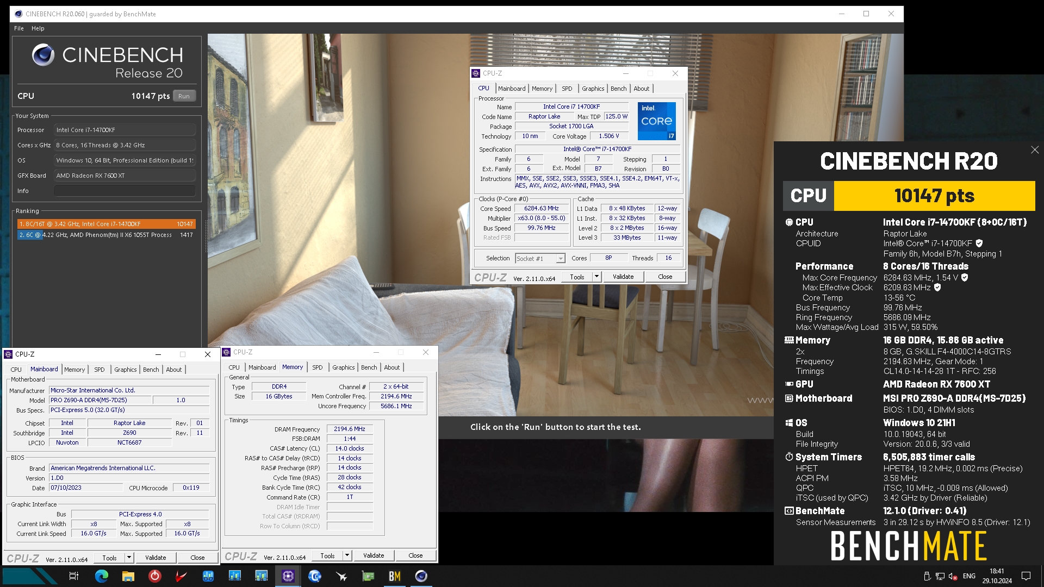The image size is (1044, 587).
Task: Open File Explorer from the taskbar
Action: 128,576
